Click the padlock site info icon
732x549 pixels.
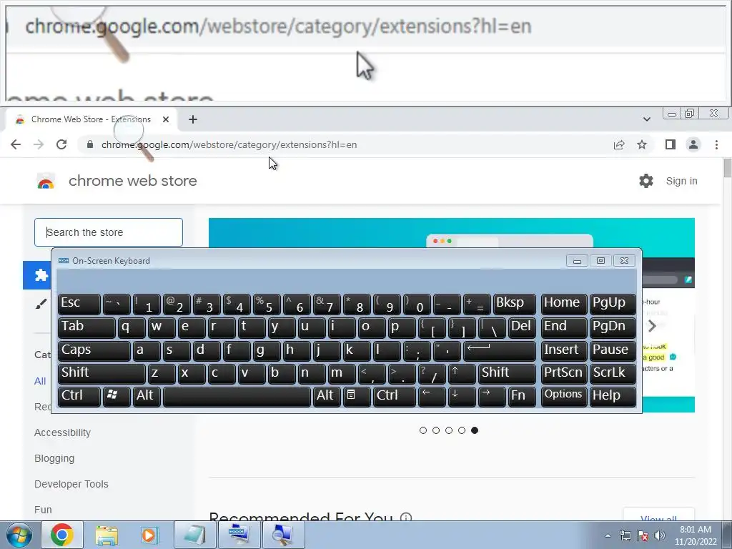coord(90,144)
